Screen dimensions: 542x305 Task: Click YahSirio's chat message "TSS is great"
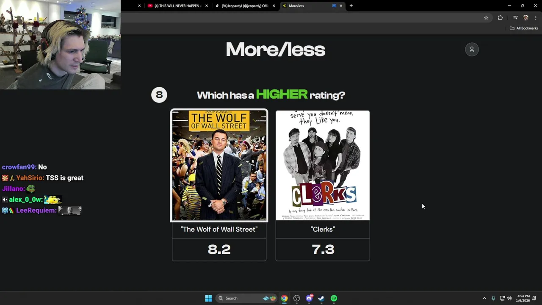64,178
